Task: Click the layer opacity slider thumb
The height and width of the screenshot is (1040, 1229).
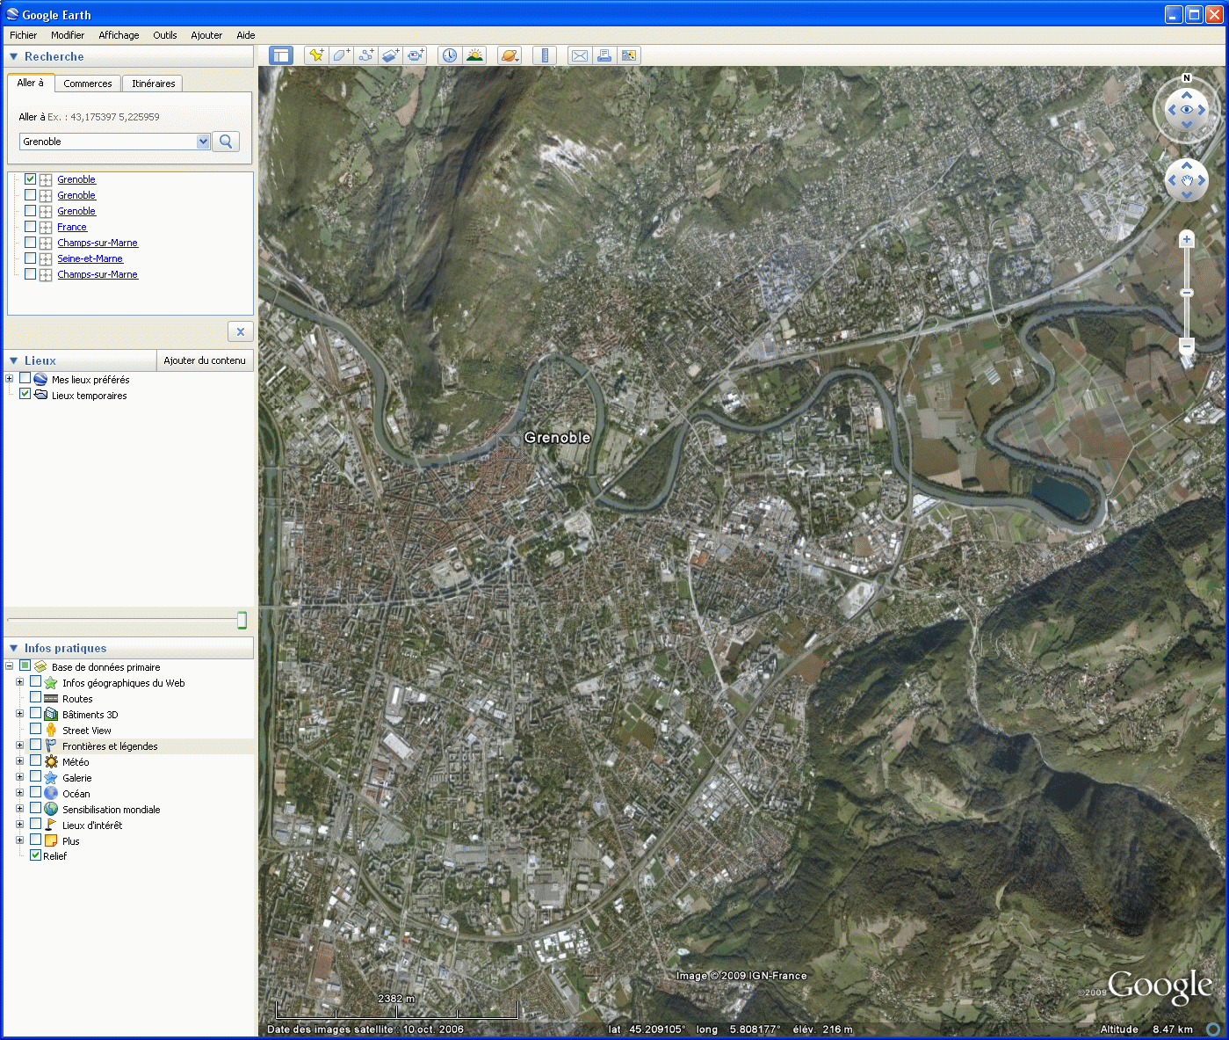Action: tap(242, 621)
